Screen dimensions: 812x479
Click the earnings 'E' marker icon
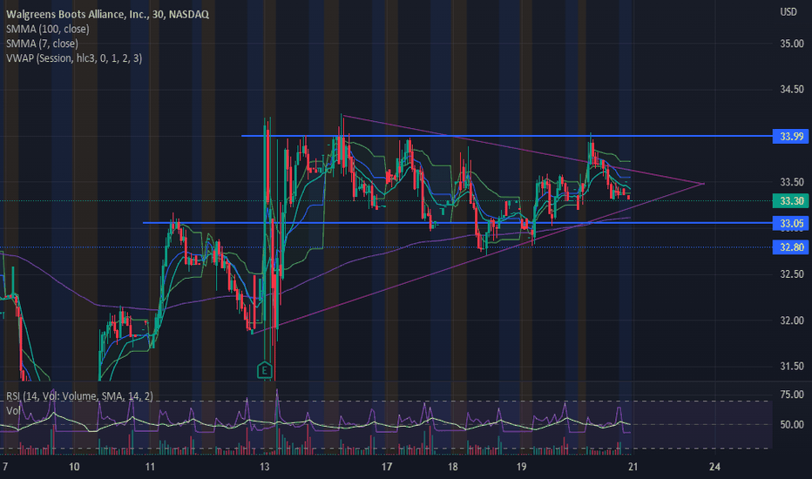pyautogui.click(x=265, y=370)
